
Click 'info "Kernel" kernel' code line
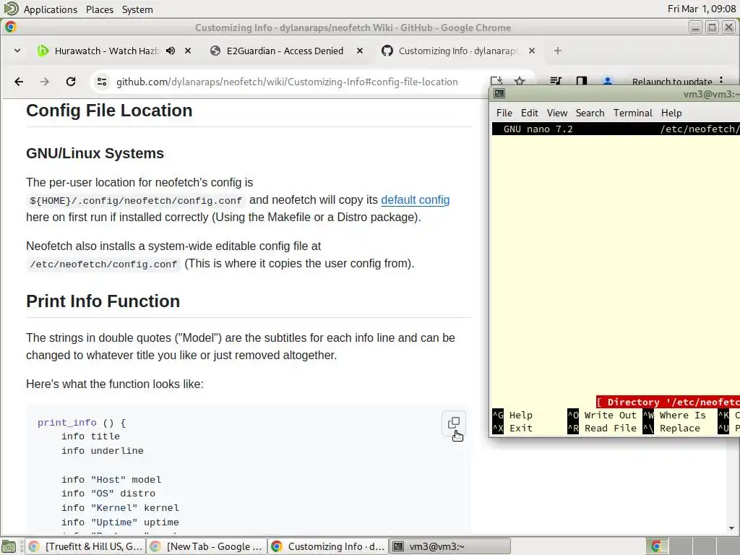tap(120, 508)
